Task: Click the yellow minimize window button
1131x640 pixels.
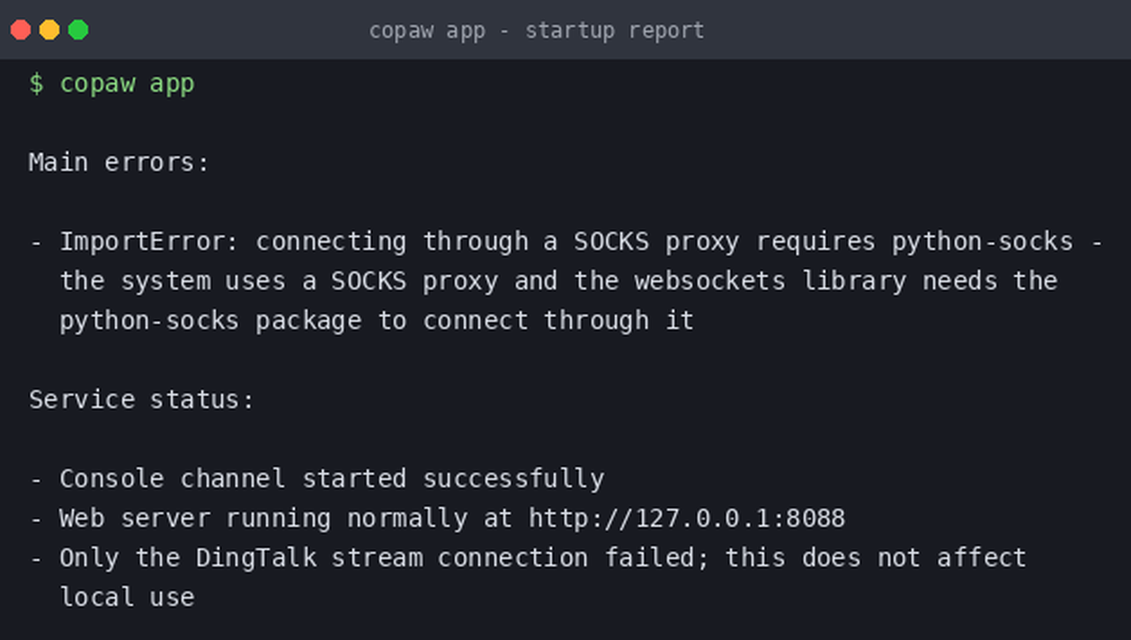Action: click(49, 30)
